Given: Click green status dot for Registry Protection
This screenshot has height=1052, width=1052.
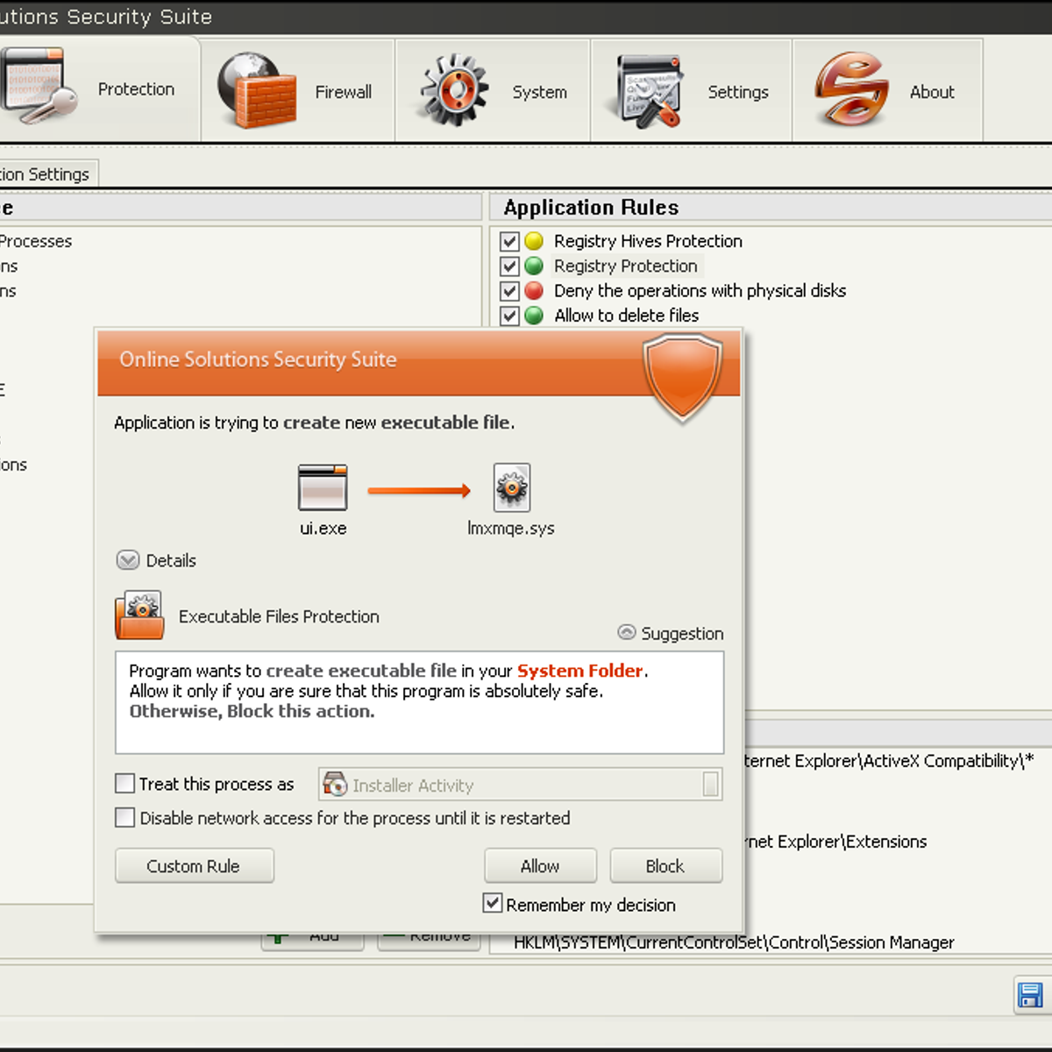Looking at the screenshot, I should pyautogui.click(x=534, y=266).
